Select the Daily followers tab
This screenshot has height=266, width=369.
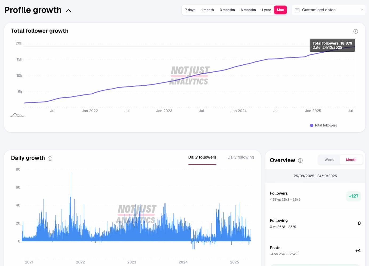coord(202,157)
